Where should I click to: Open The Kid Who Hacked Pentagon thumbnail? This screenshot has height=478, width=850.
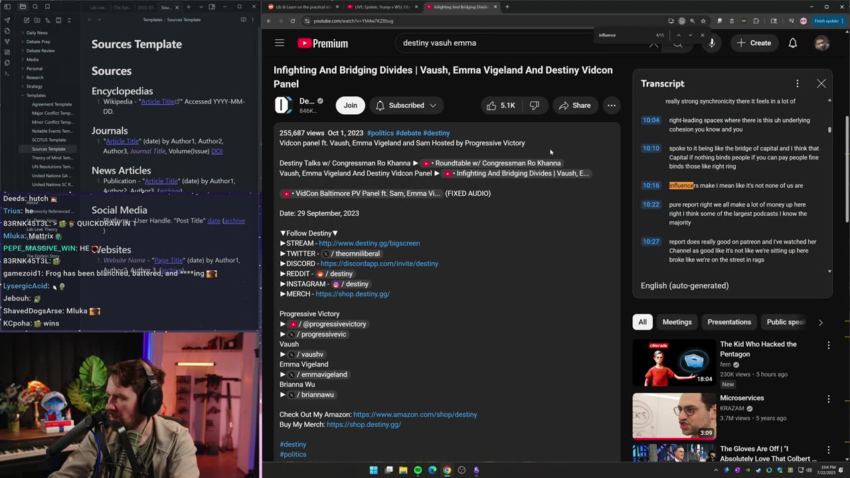[x=674, y=363]
